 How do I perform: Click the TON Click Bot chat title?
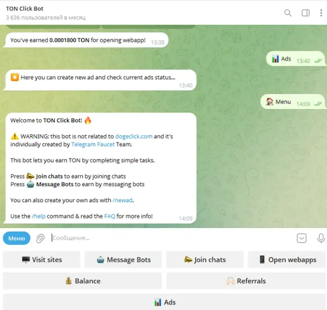point(25,9)
